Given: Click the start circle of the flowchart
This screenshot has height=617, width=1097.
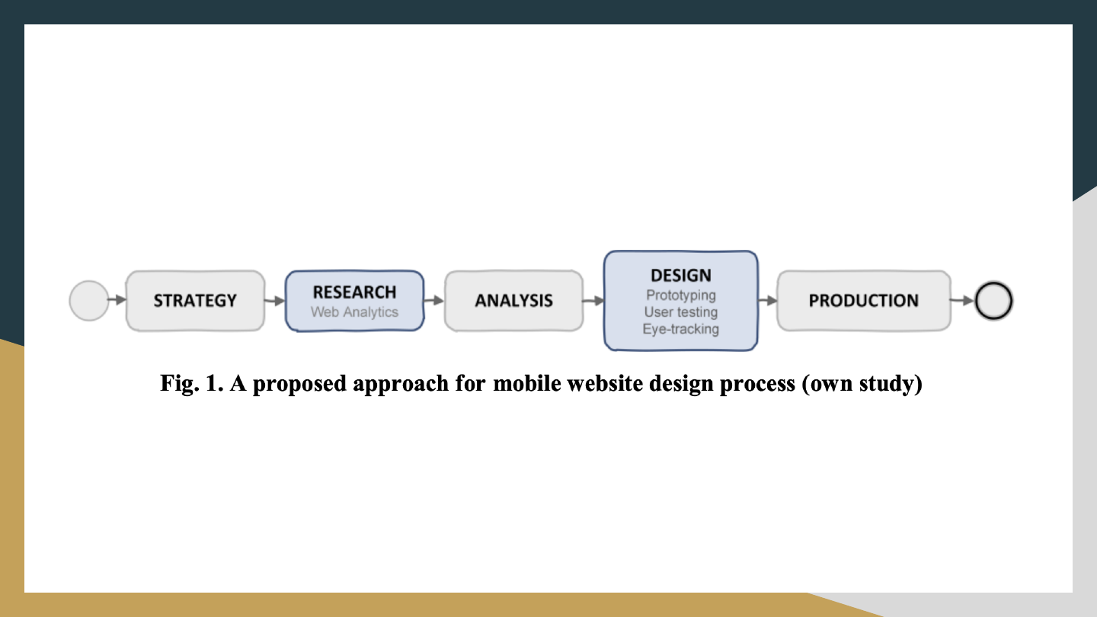Looking at the screenshot, I should coord(89,300).
